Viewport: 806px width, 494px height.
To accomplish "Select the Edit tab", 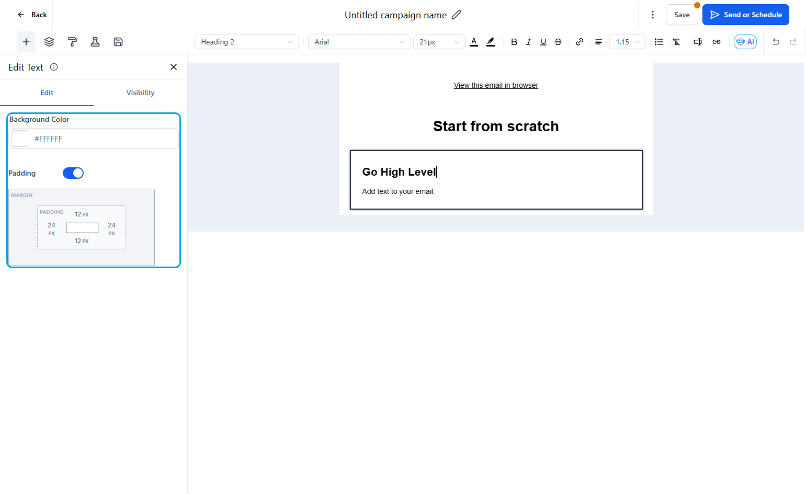I will 47,93.
